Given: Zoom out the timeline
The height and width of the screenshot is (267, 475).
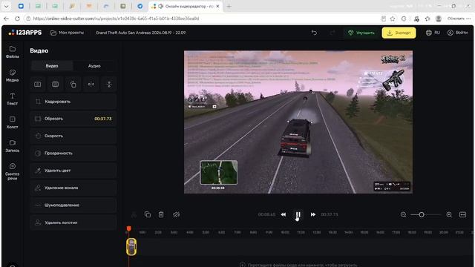Looking at the screenshot, I should [x=403, y=214].
